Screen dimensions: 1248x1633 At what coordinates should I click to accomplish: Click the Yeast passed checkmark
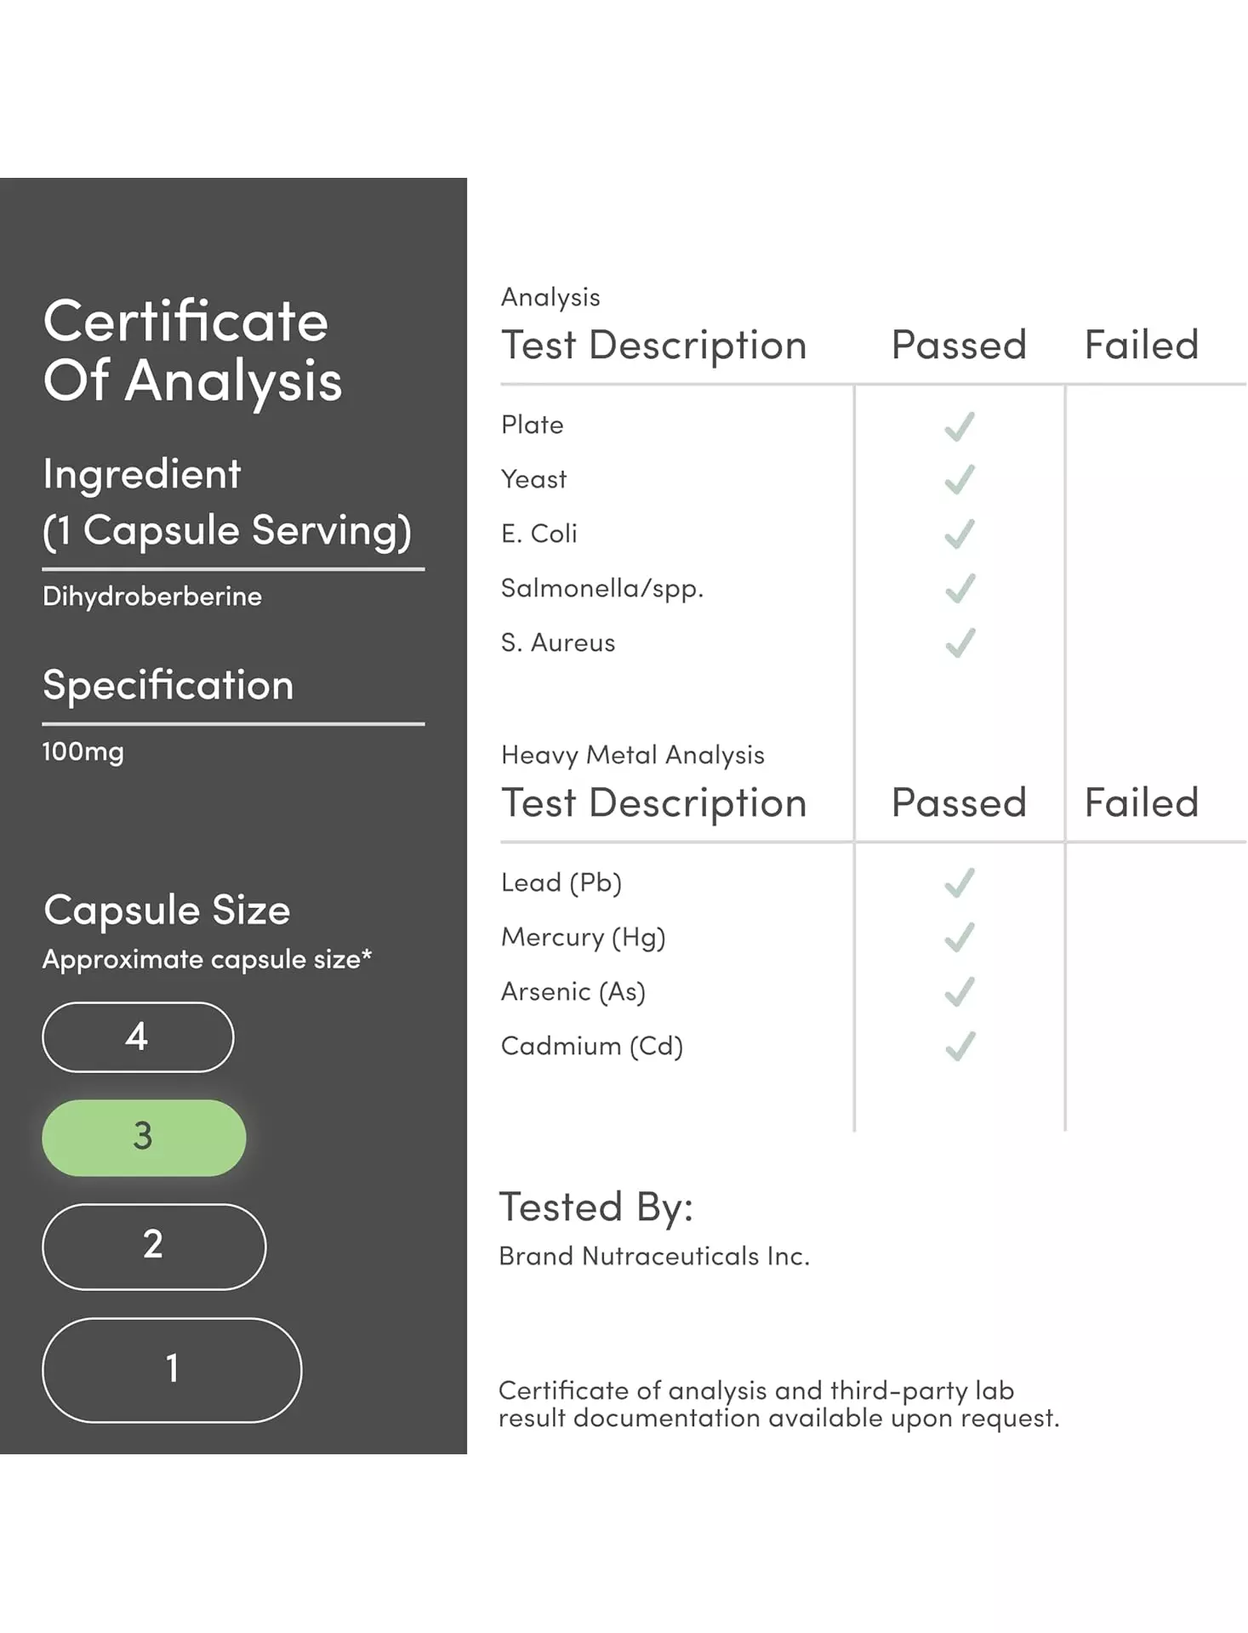[x=960, y=480]
